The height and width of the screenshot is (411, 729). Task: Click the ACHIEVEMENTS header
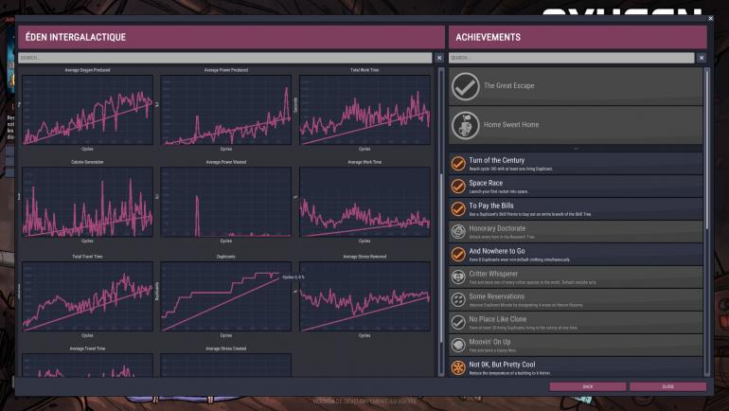tap(488, 37)
